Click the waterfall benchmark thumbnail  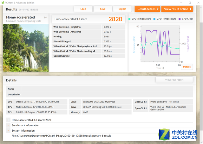[26, 48]
